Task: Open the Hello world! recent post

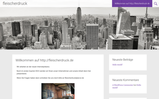Action: 117,65
